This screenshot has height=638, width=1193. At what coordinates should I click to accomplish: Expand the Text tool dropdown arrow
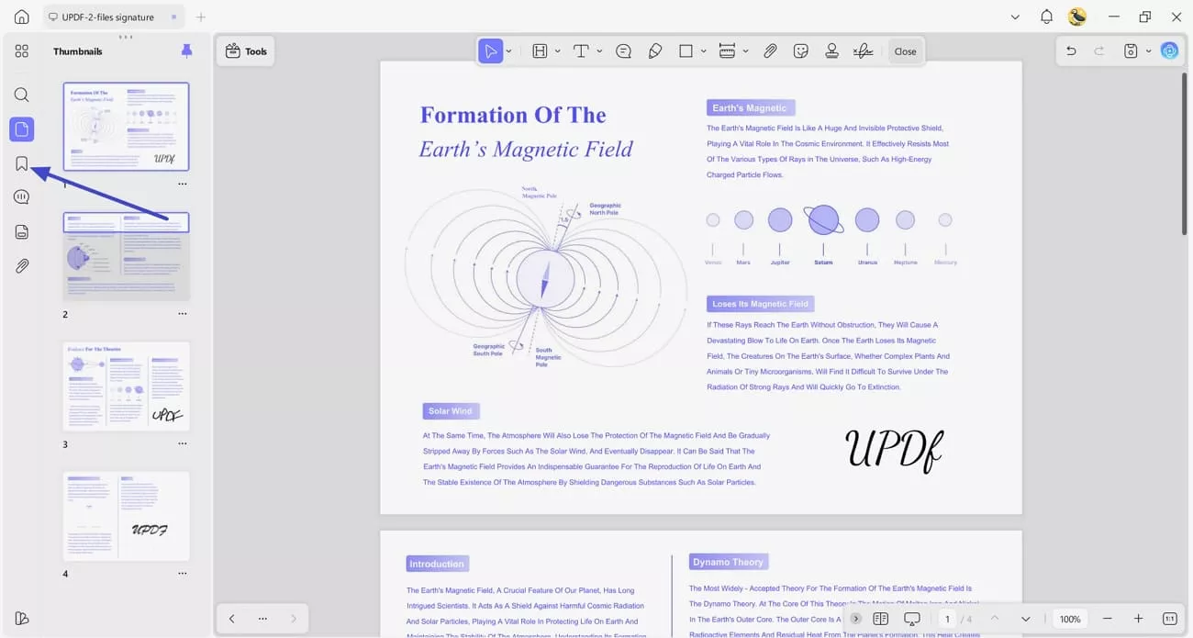[x=599, y=51]
